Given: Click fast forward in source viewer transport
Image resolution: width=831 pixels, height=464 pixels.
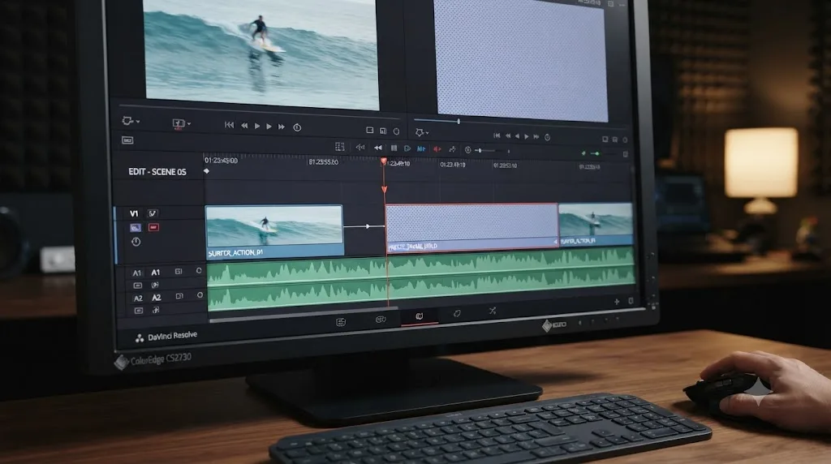Looking at the screenshot, I should click(x=282, y=127).
